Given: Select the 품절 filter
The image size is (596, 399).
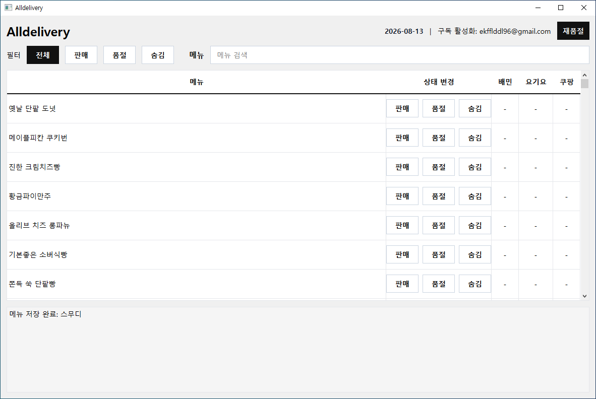Looking at the screenshot, I should point(120,55).
